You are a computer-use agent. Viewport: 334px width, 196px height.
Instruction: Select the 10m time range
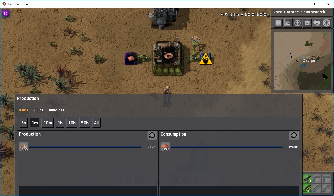click(48, 123)
